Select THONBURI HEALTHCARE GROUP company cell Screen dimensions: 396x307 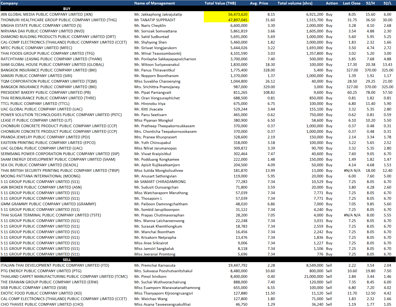(59, 20)
